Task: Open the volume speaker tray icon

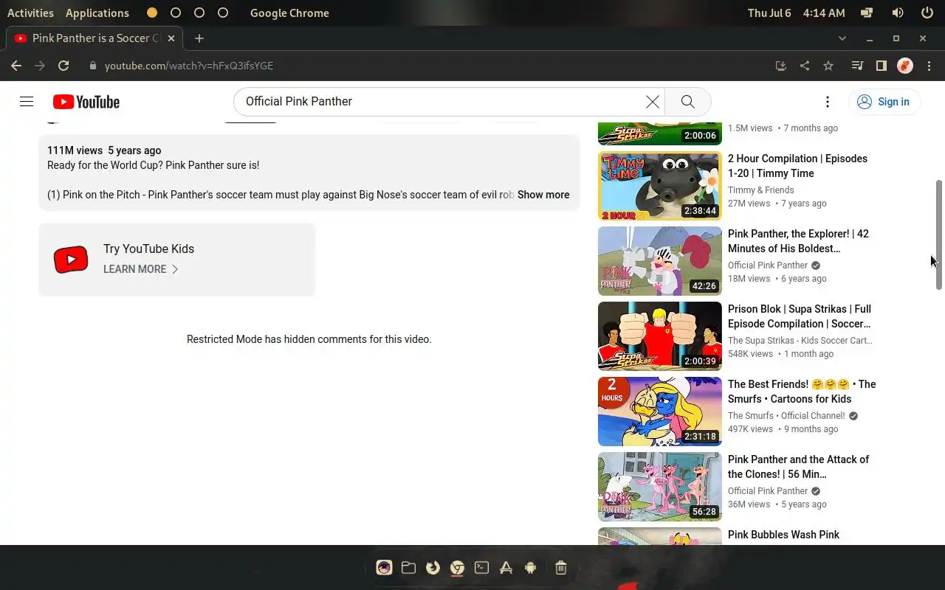Action: (x=897, y=13)
